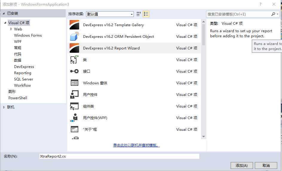282x171 pixels.
Task: Click the 接口 interface icon
Action: (74, 71)
